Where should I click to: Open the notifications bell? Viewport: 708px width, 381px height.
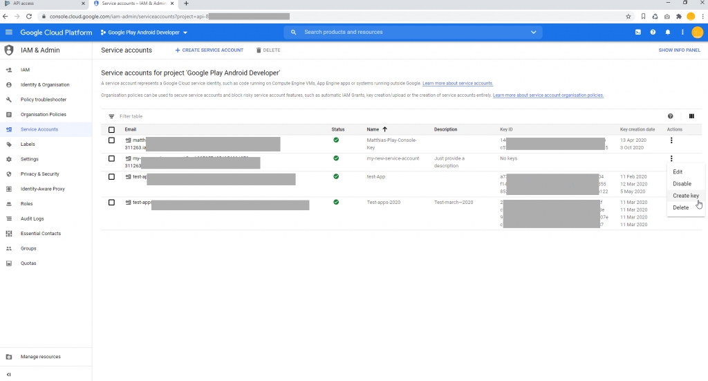pos(668,32)
